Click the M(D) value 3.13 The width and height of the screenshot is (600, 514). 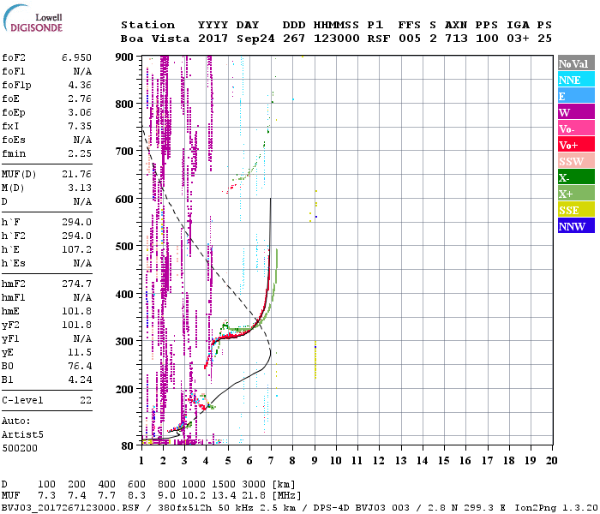(x=80, y=188)
